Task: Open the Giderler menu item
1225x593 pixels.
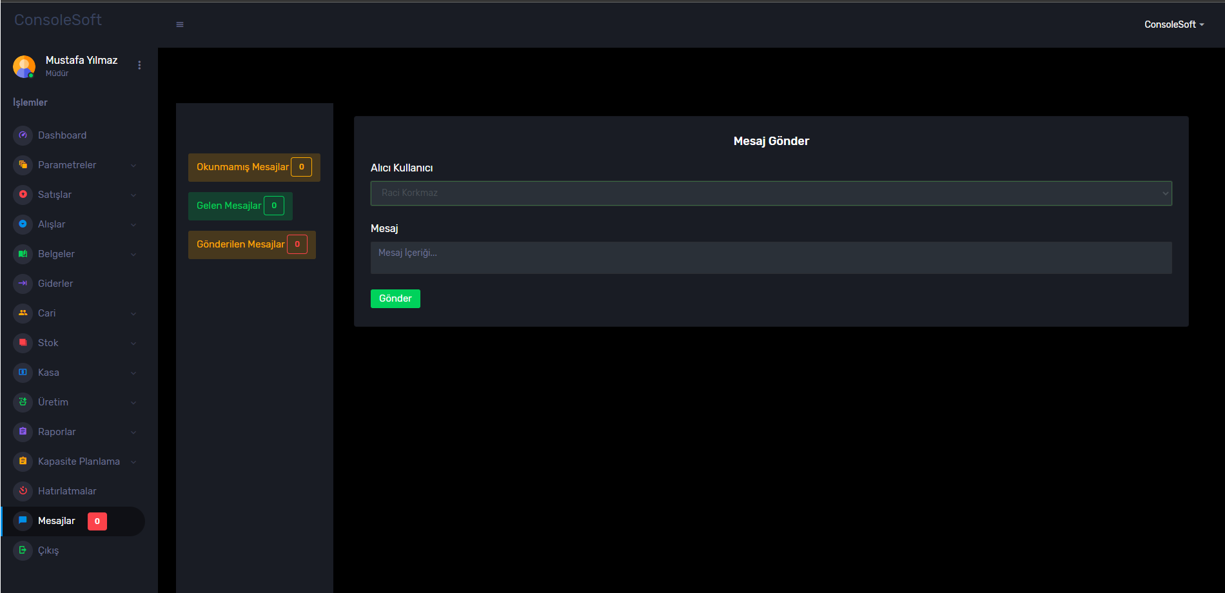Action: click(73, 284)
